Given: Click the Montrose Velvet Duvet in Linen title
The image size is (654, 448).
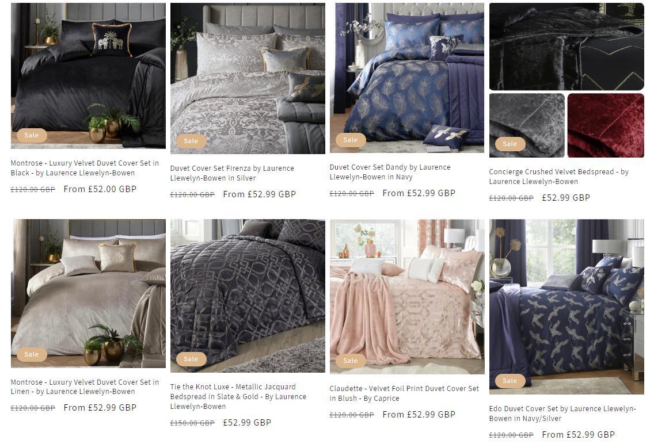Looking at the screenshot, I should (85, 386).
